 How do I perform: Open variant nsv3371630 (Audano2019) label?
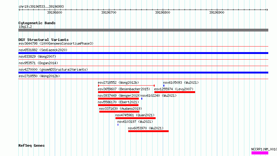coord(120,109)
